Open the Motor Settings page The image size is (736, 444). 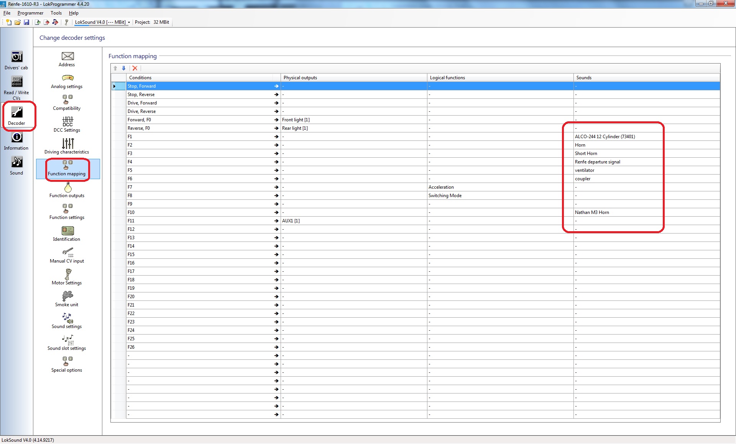pyautogui.click(x=67, y=277)
